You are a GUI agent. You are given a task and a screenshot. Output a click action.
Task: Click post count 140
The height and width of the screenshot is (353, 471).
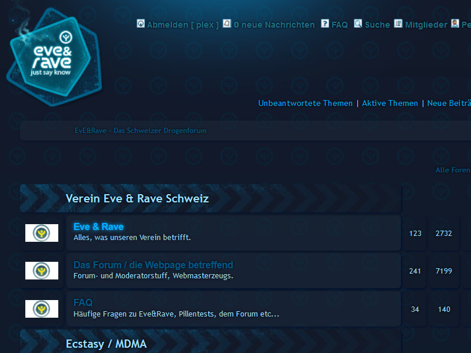[444, 309]
